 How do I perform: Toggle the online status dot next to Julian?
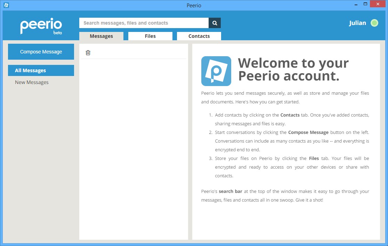[374, 23]
